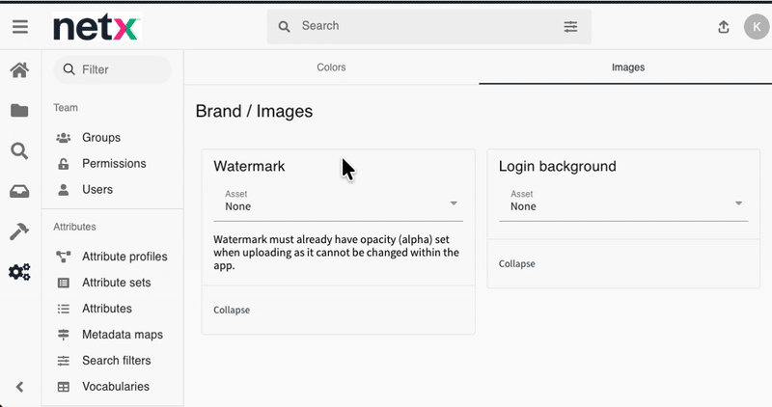Open the sidebar inbox tray icon
This screenshot has width=772, height=407.
(x=19, y=191)
